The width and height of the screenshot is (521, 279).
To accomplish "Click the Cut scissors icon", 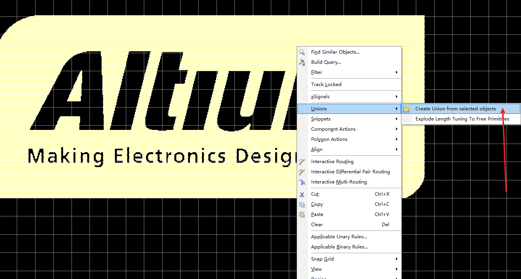I will [x=302, y=194].
